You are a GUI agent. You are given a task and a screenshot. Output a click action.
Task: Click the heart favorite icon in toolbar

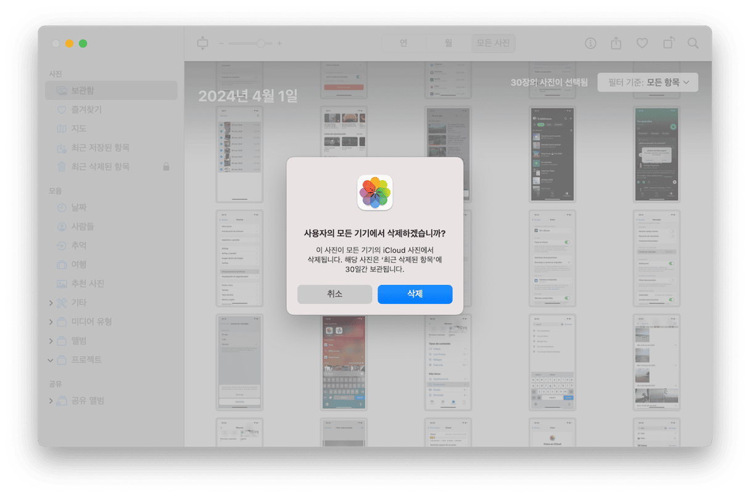[x=642, y=43]
